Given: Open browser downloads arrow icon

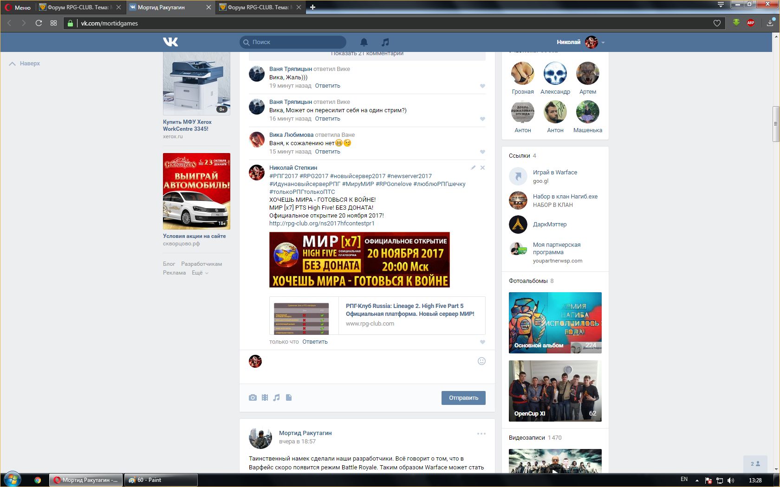Looking at the screenshot, I should (x=770, y=23).
